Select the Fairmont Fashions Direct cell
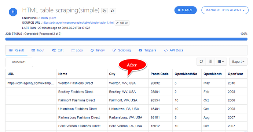 82,100
